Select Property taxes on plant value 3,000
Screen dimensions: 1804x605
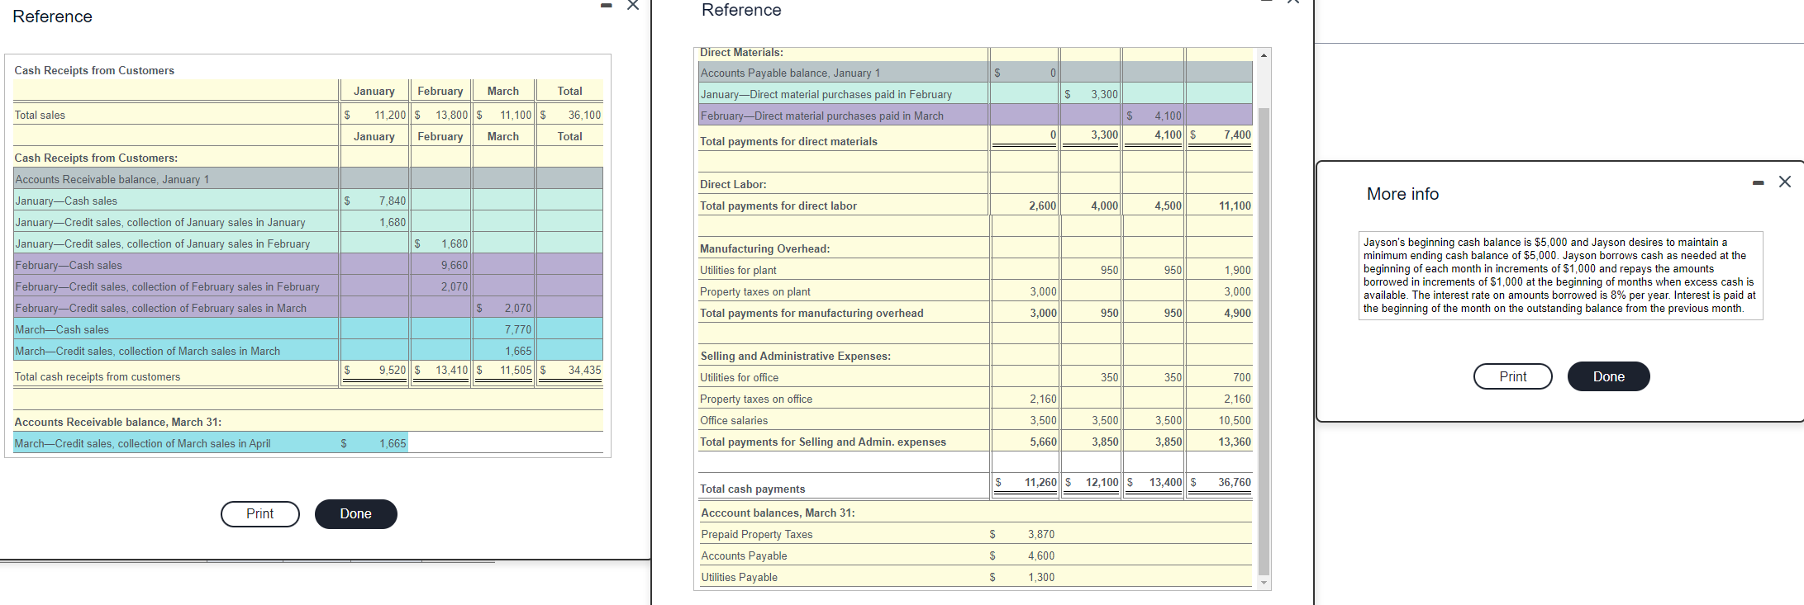[1043, 291]
